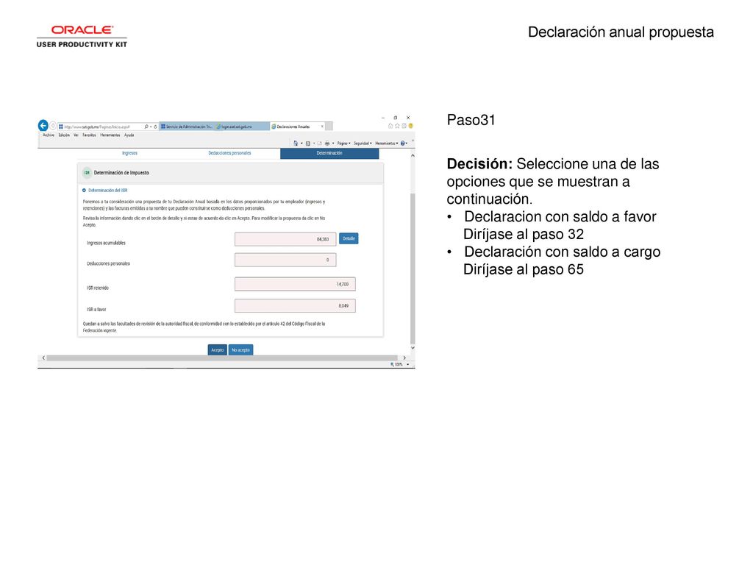Click the print icon in the command bar
This screenshot has width=753, height=565.
[327, 143]
